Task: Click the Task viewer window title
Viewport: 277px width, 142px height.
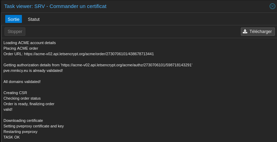Action: 55,6
